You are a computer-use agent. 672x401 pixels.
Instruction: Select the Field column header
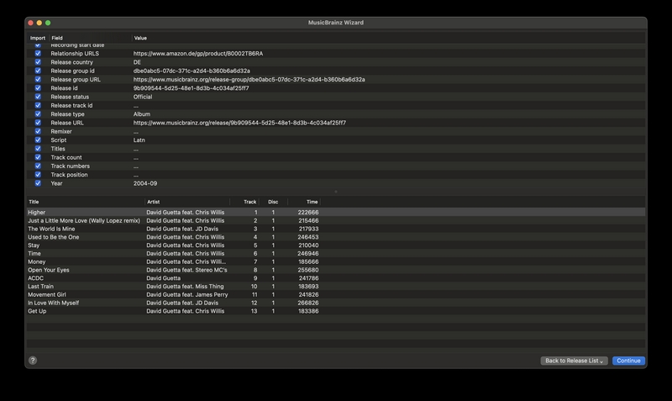pyautogui.click(x=90, y=38)
